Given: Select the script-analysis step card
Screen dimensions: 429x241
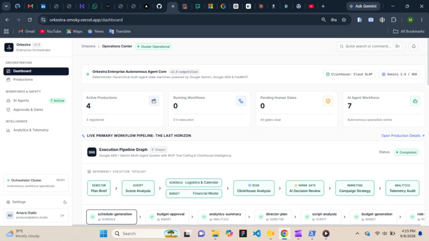Looking at the screenshot, I should click(320, 217).
